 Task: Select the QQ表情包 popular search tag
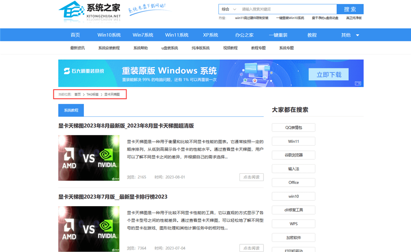293,127
